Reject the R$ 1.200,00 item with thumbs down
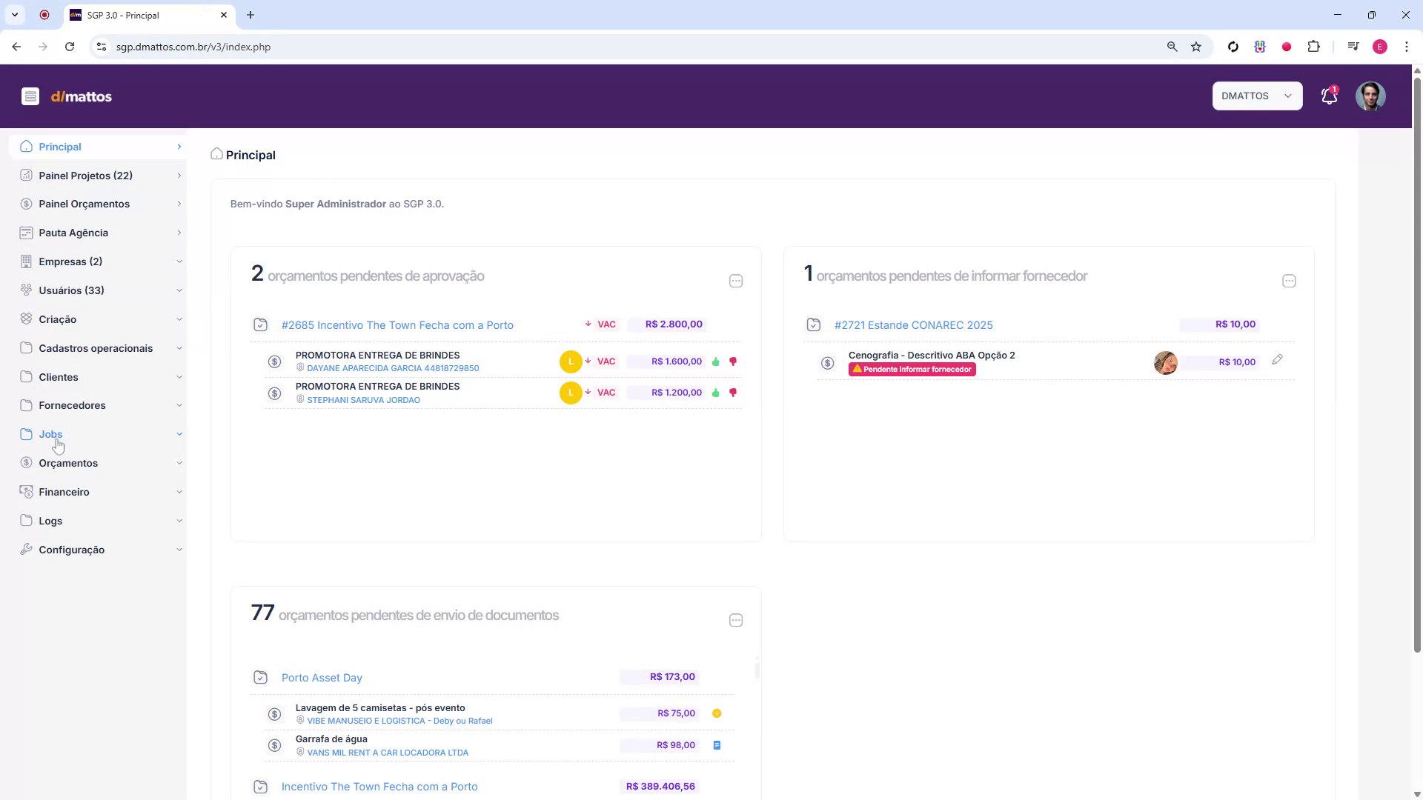The width and height of the screenshot is (1423, 800). [x=733, y=393]
